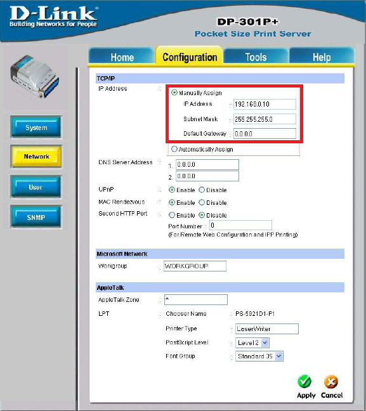
Task: Open PostScript Level dropdown
Action: (x=252, y=342)
